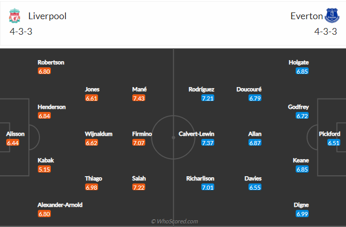Open player Alexander-Arnold's name

point(60,205)
